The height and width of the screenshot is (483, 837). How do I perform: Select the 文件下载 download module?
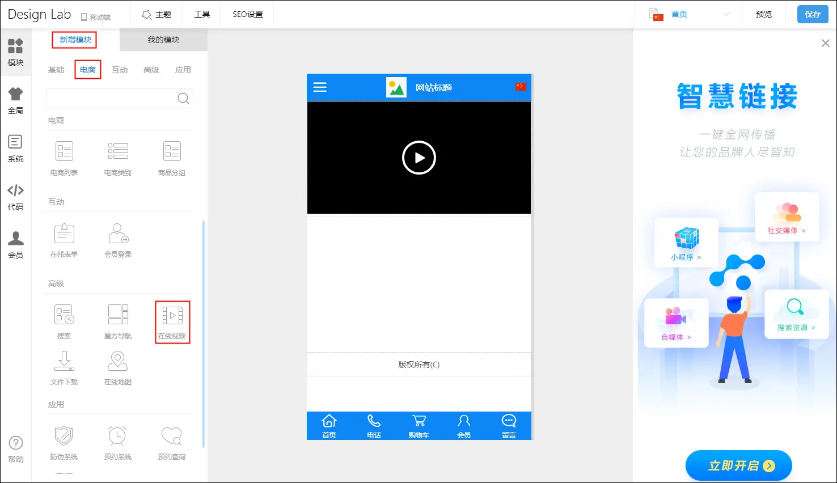coord(64,367)
